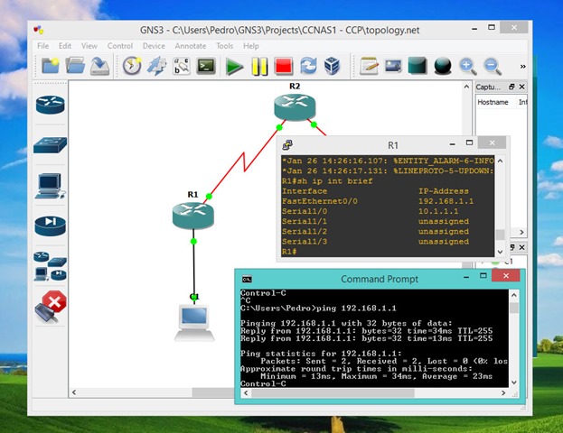Open the View menu
The image size is (563, 433).
click(89, 46)
